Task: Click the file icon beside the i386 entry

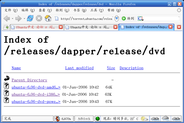Action: coord(6,93)
